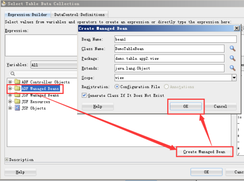
Task: Click the Package field
Action: coord(169,58)
